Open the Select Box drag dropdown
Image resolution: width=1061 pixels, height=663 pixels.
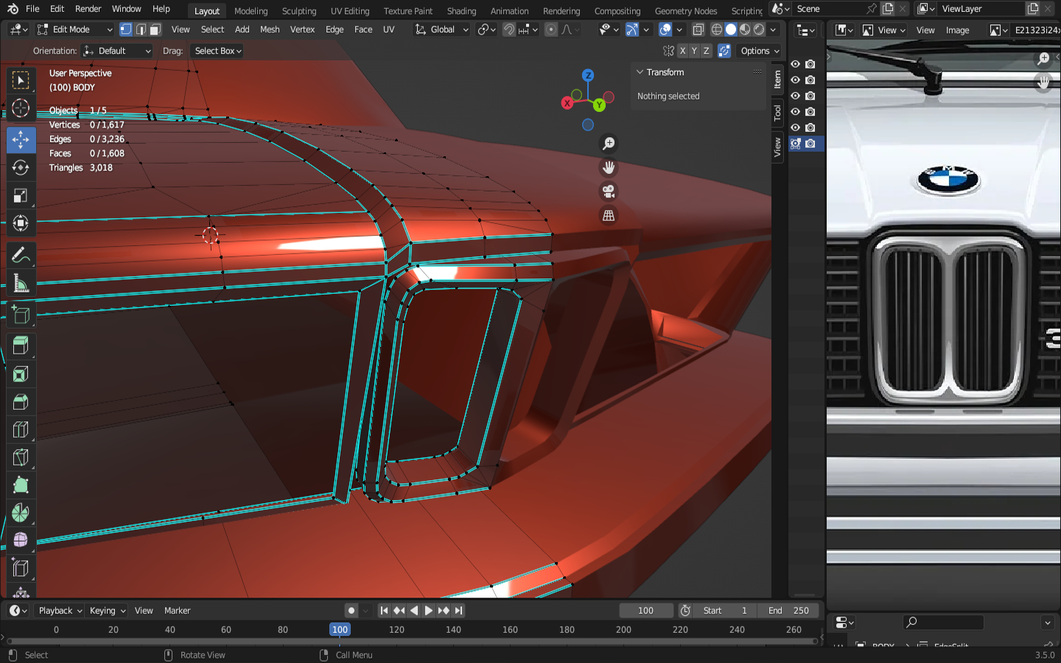(217, 51)
